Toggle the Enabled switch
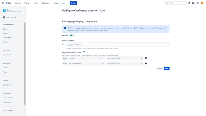The image size is (206, 116). click(x=72, y=35)
